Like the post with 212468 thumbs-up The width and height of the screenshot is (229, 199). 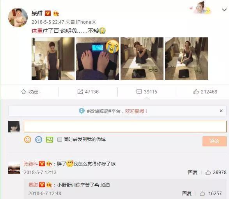[196, 92]
